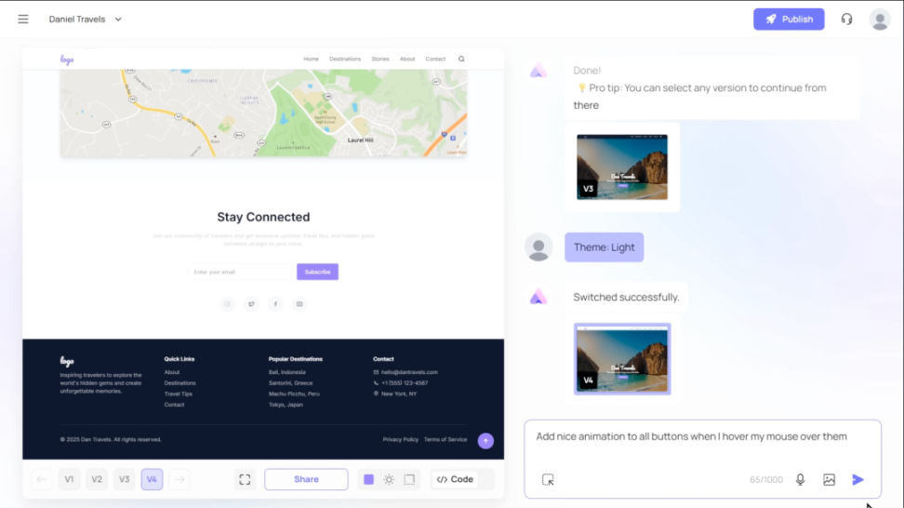Open the fullscreen preview icon
This screenshot has height=508, width=904.
tap(245, 479)
